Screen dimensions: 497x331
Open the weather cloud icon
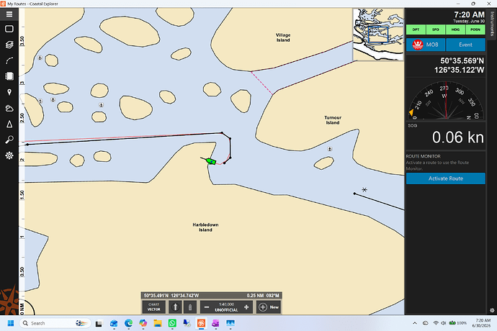pos(9,109)
